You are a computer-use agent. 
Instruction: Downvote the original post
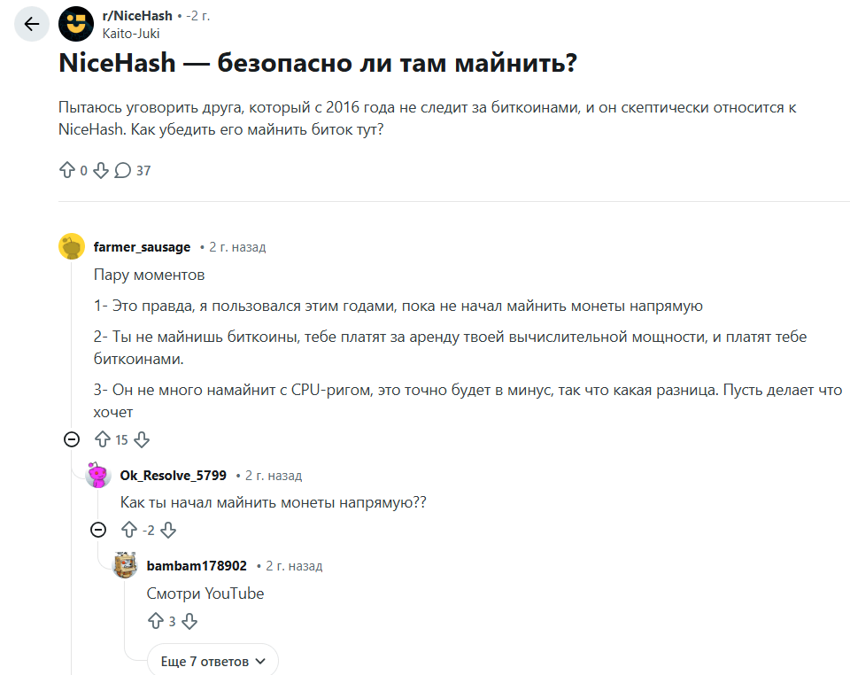coord(100,169)
